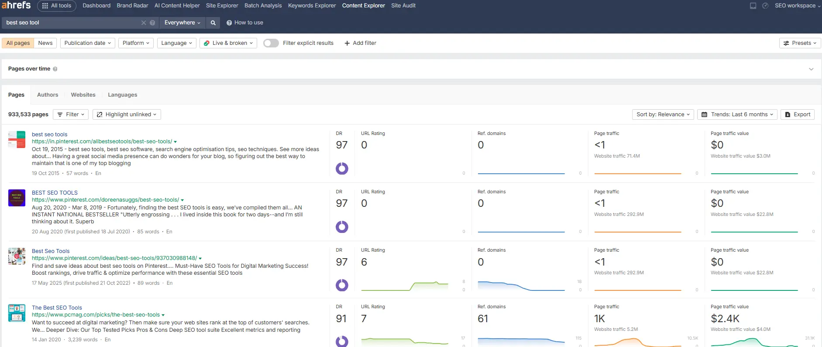822x347 pixels.
Task: Run search with the magnifier icon
Action: point(213,23)
